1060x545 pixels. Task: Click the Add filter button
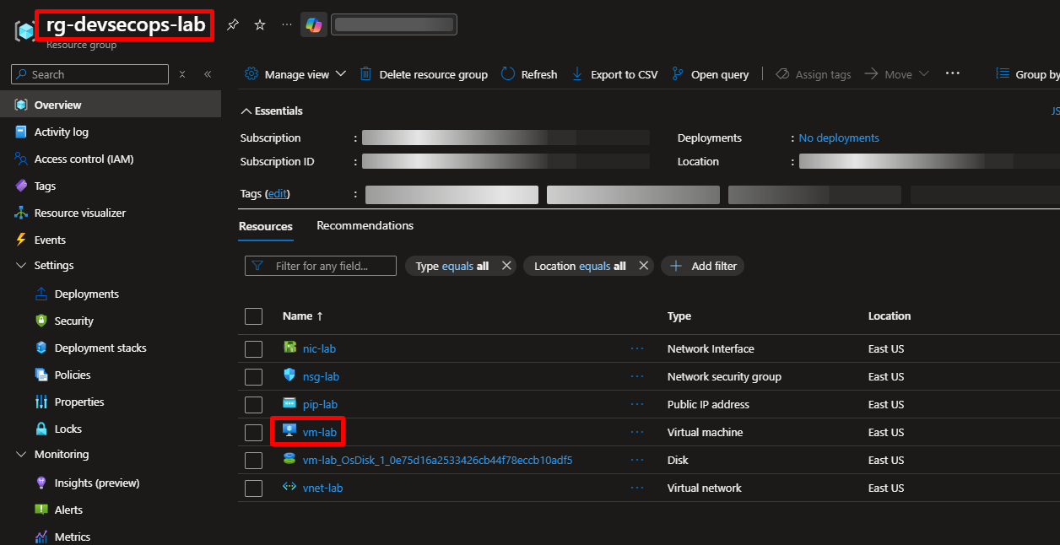tap(702, 266)
